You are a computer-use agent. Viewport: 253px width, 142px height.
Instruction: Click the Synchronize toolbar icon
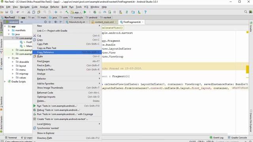click(11, 12)
